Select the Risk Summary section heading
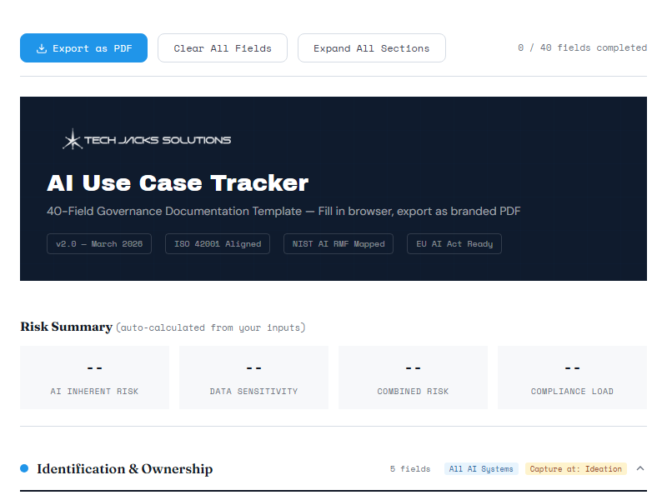 66,327
